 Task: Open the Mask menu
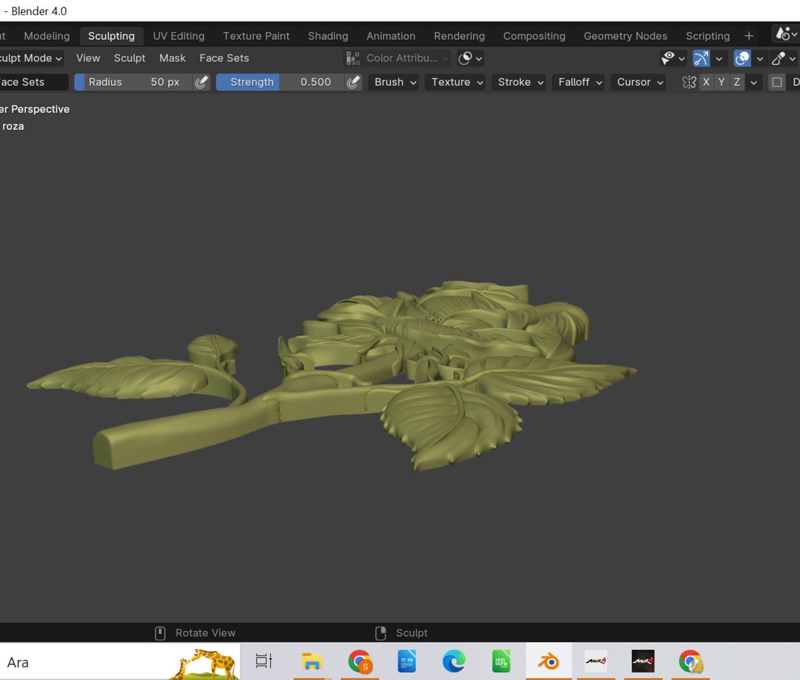click(172, 58)
